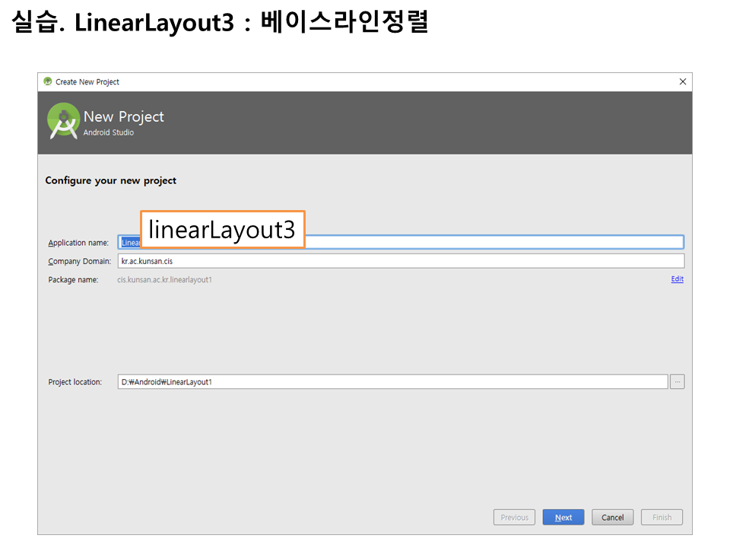Open the browse button beside Project location
The image size is (730, 548).
click(x=677, y=382)
